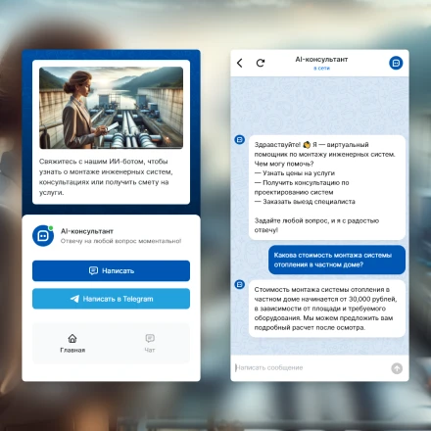This screenshot has width=431, height=431.
Task: Click the send arrow button
Action: 397,368
